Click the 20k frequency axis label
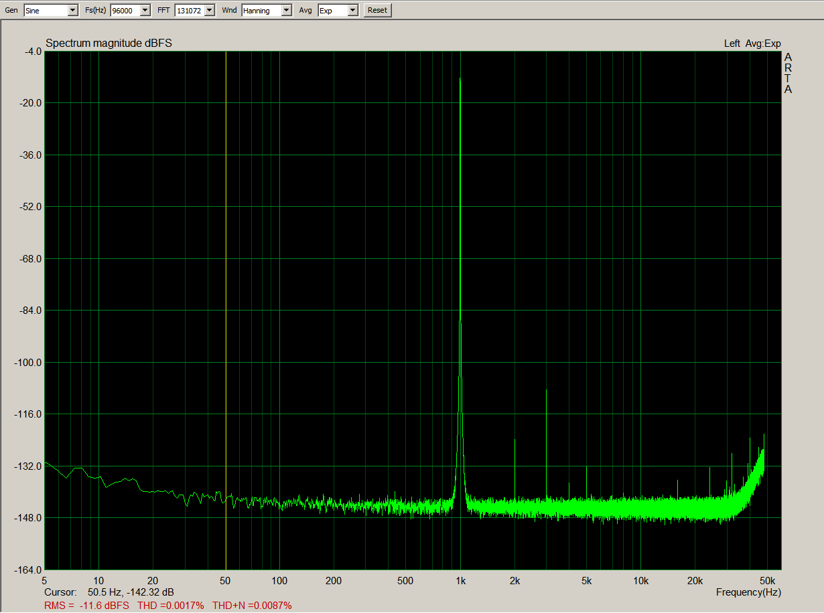Image resolution: width=824 pixels, height=613 pixels. click(695, 581)
